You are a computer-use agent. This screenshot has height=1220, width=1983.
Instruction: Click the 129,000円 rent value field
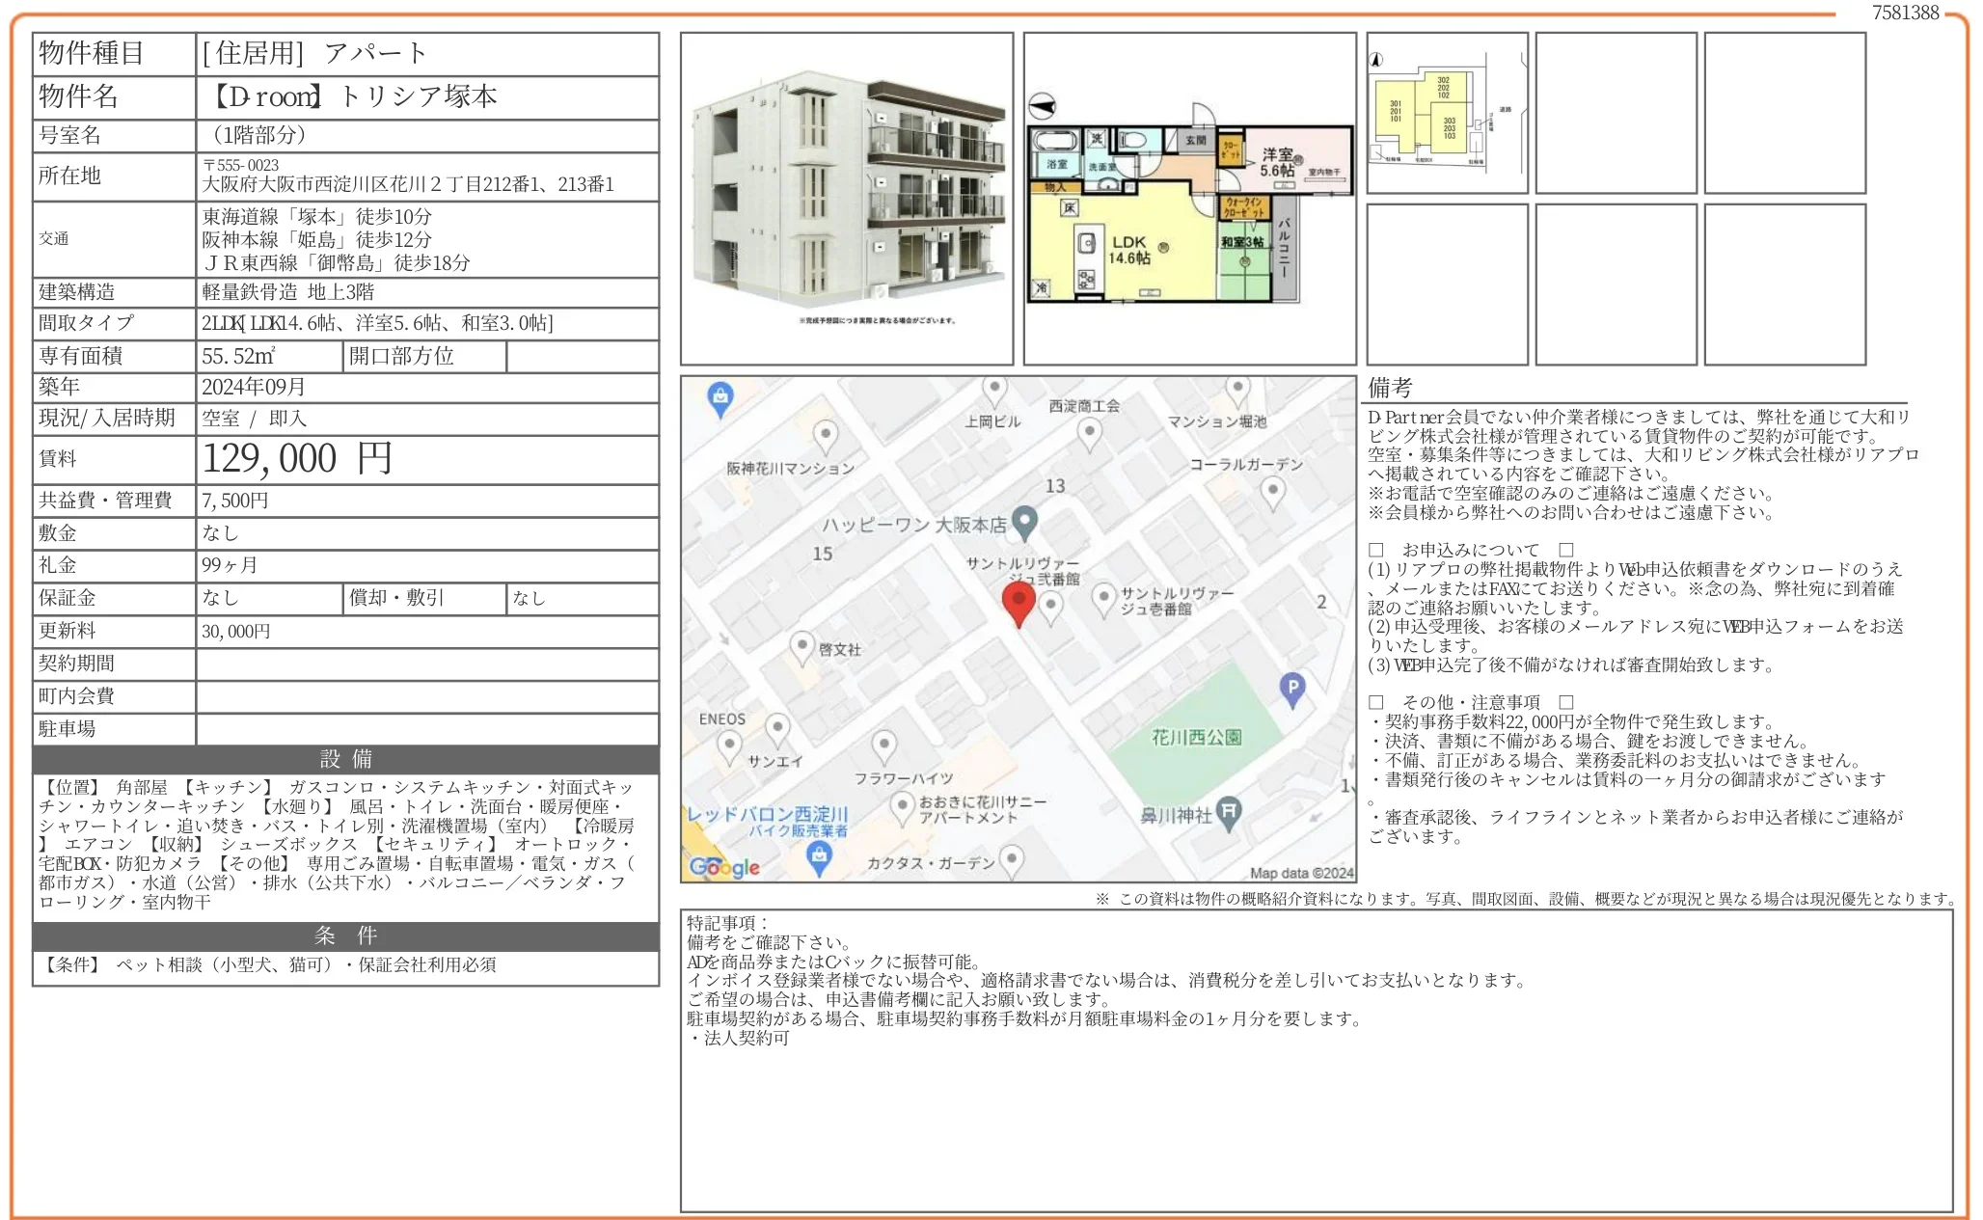294,460
